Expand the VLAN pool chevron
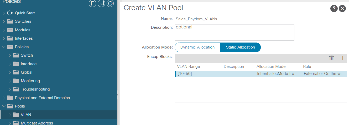Screen dimensions: 349x125 tap(10, 115)
